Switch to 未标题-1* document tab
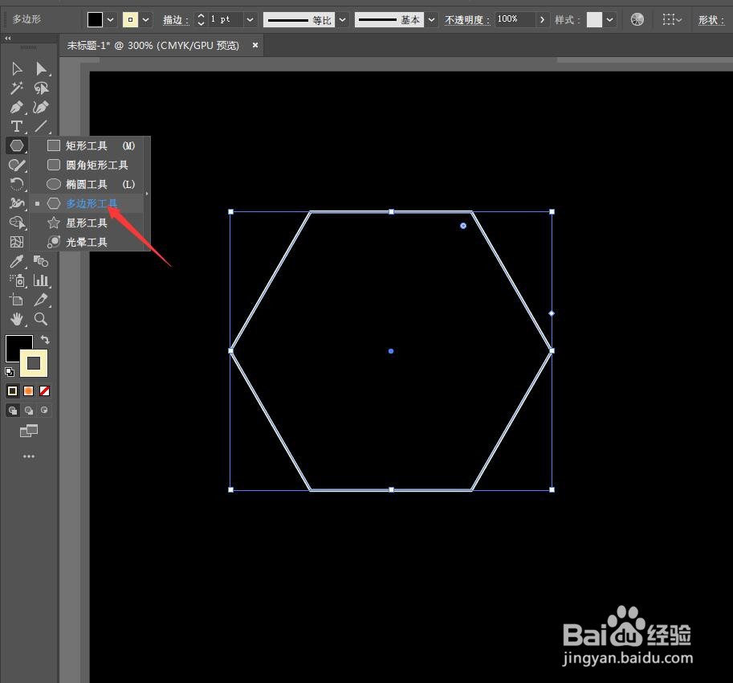 tap(153, 45)
